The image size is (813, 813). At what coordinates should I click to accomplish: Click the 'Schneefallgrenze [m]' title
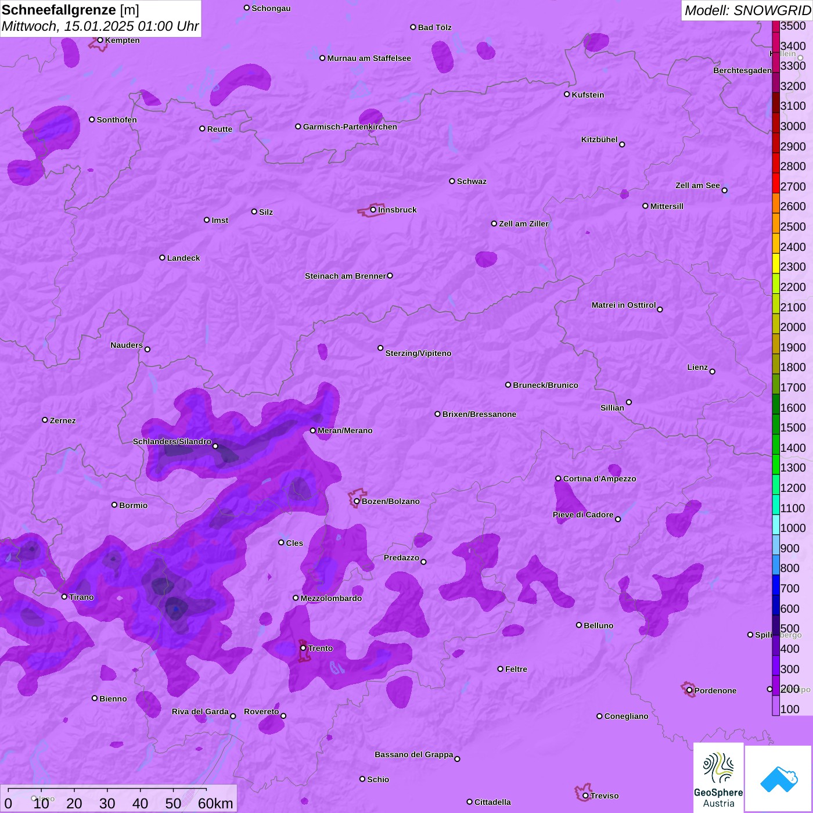click(70, 10)
